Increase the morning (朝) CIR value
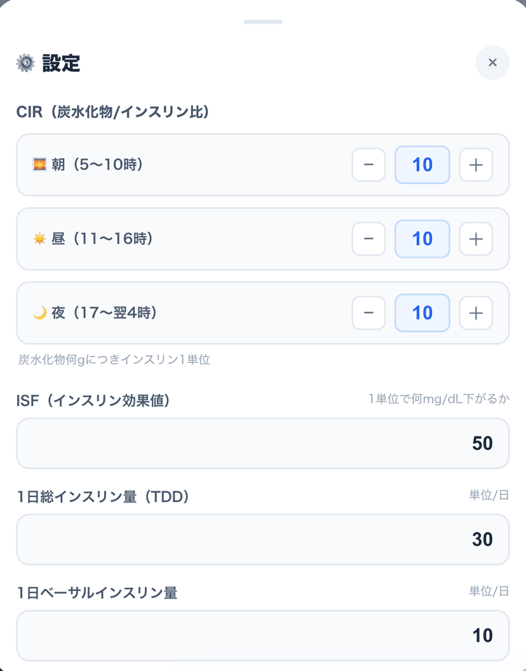The image size is (526, 671). [x=476, y=165]
